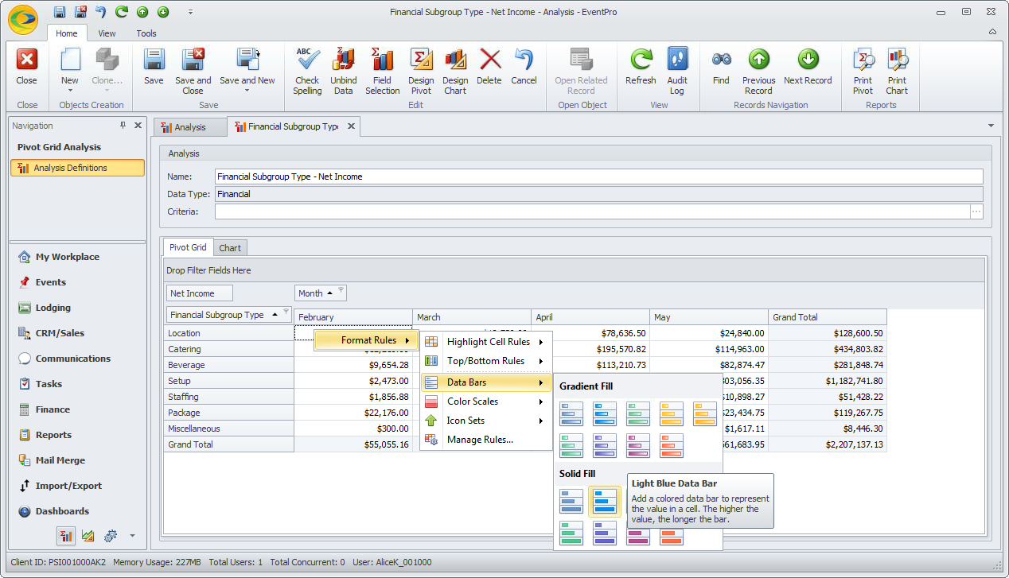Open Analysis Definitions in the navigation
The height and width of the screenshot is (578, 1009).
click(x=77, y=168)
